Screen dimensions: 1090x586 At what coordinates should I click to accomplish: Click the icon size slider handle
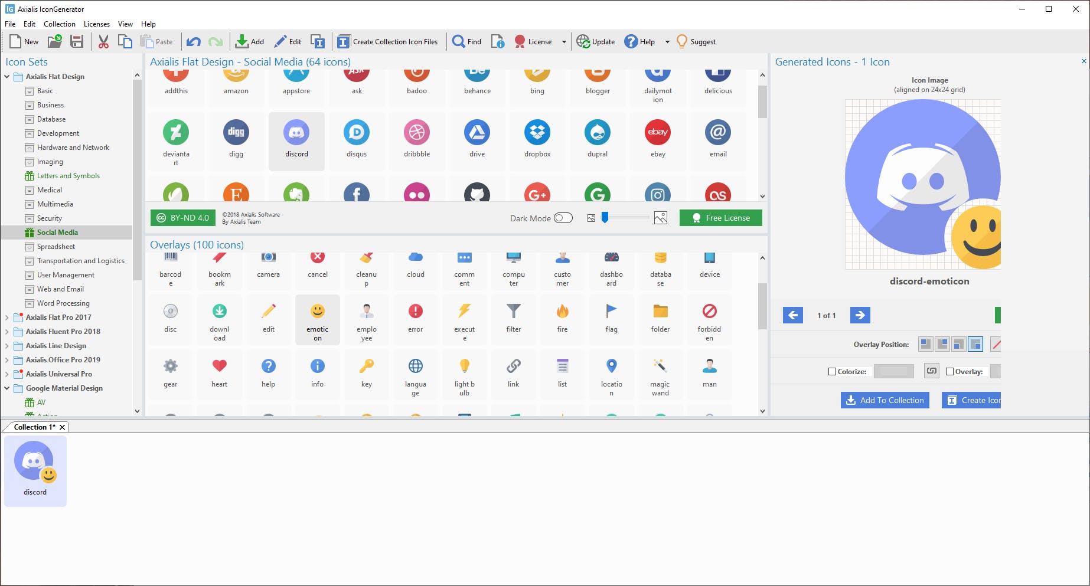coord(605,218)
